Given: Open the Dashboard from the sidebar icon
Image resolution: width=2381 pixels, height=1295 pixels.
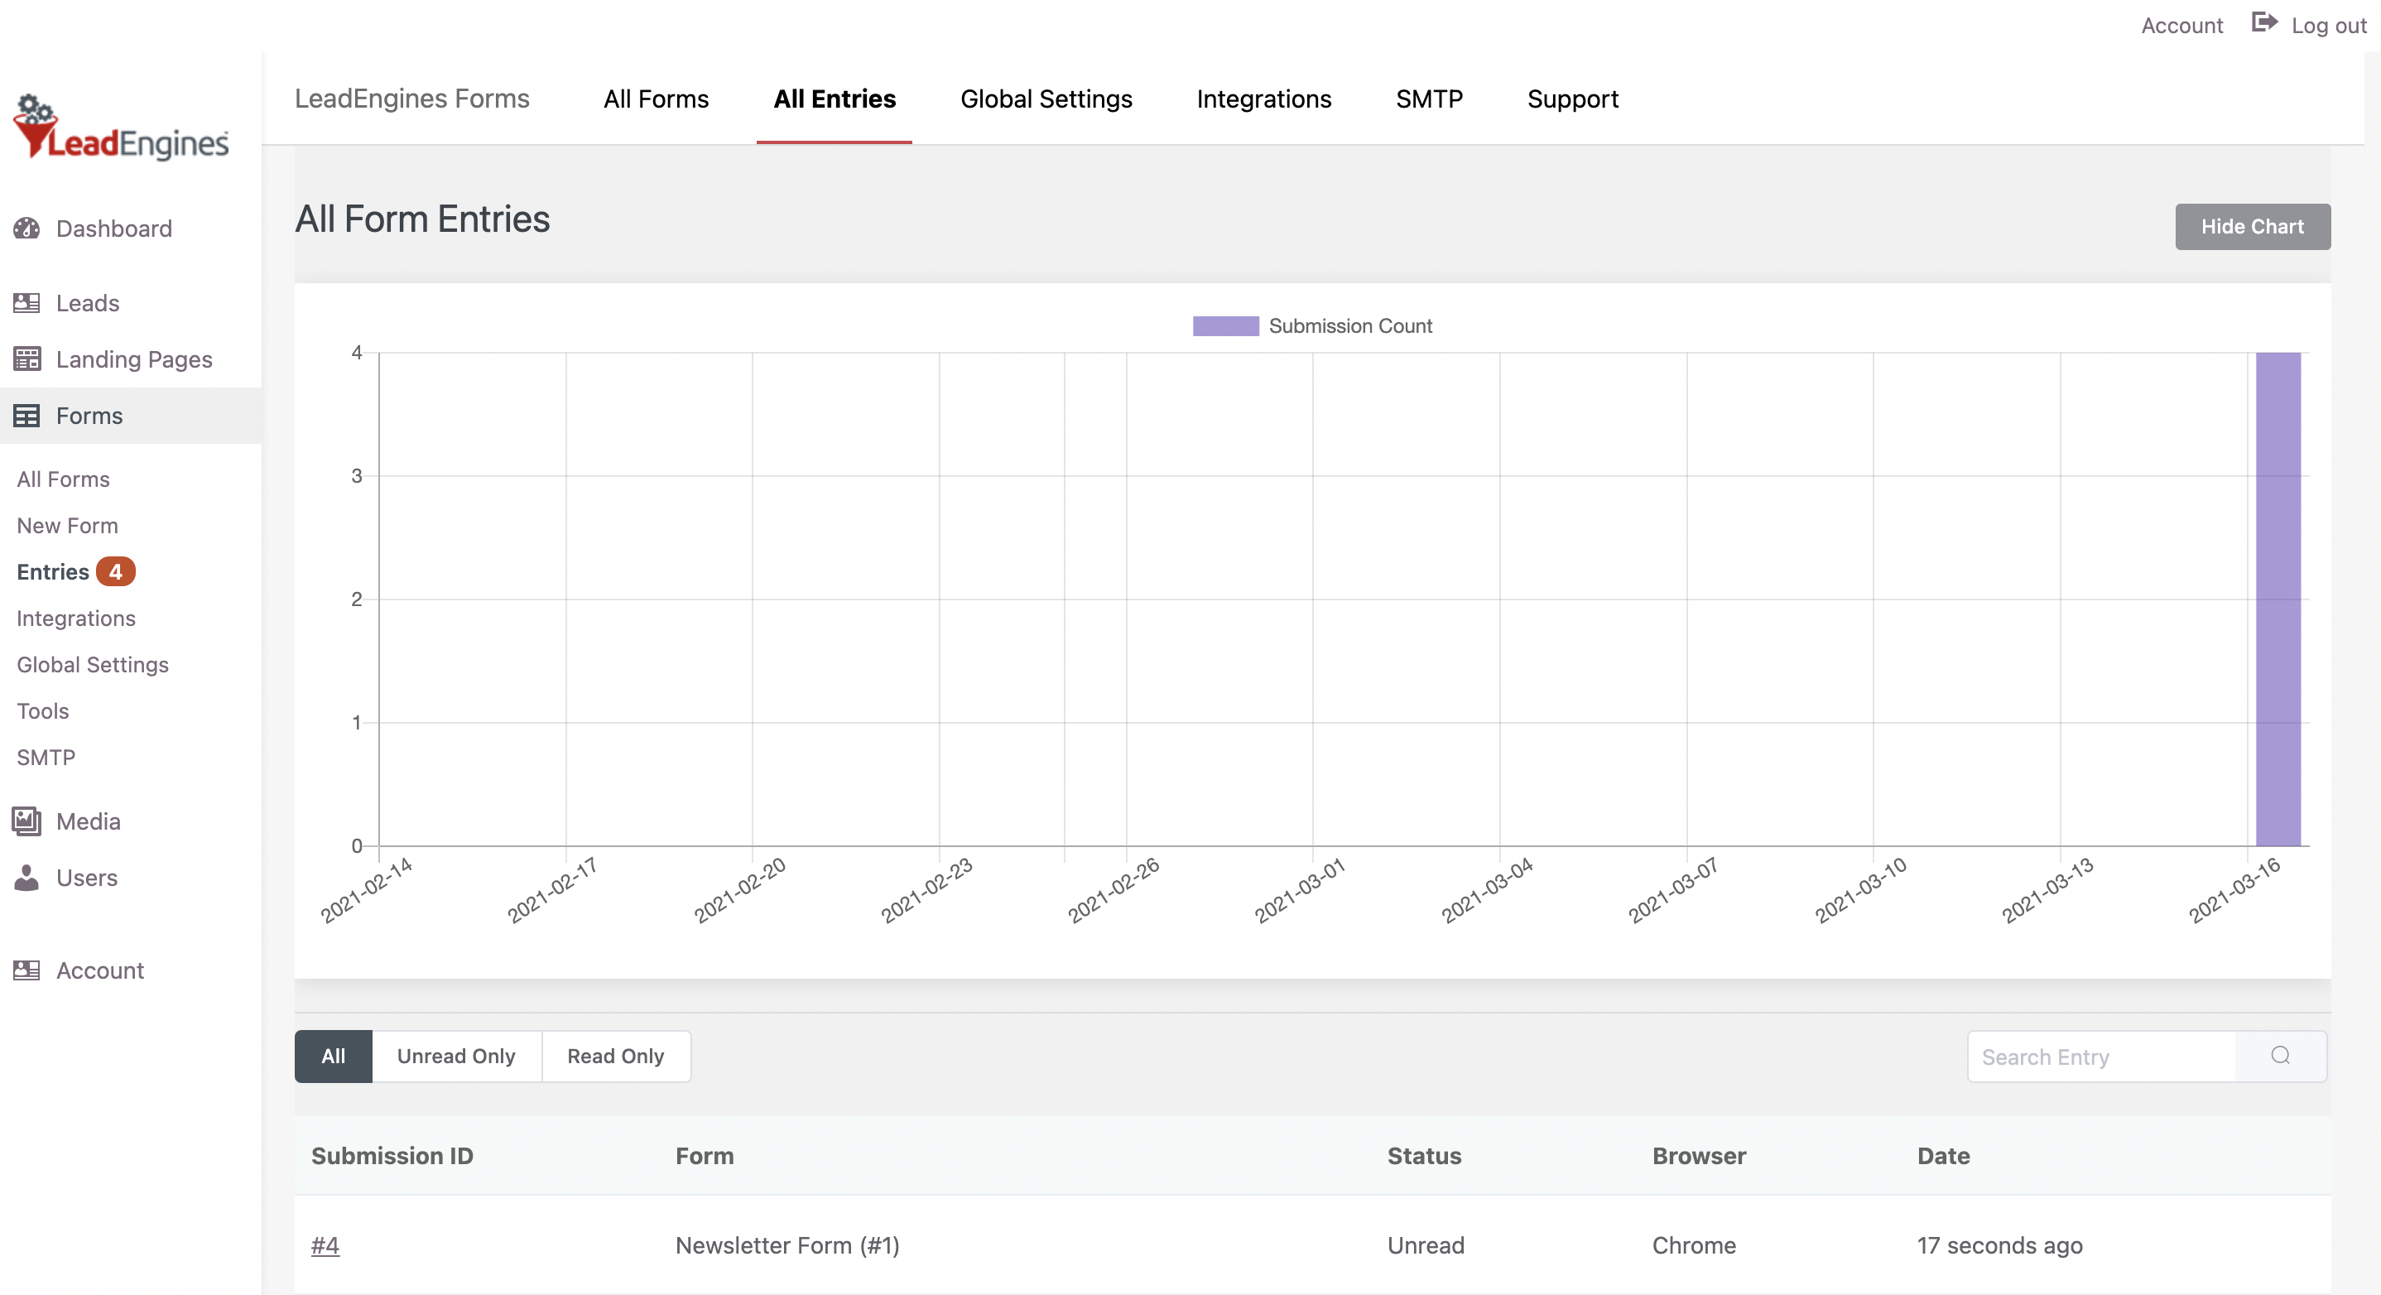Looking at the screenshot, I should 26,229.
